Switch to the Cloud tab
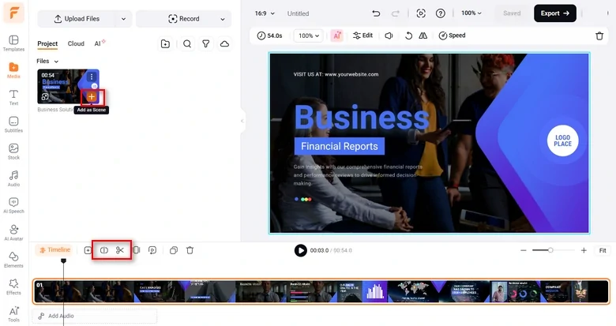 coord(76,43)
